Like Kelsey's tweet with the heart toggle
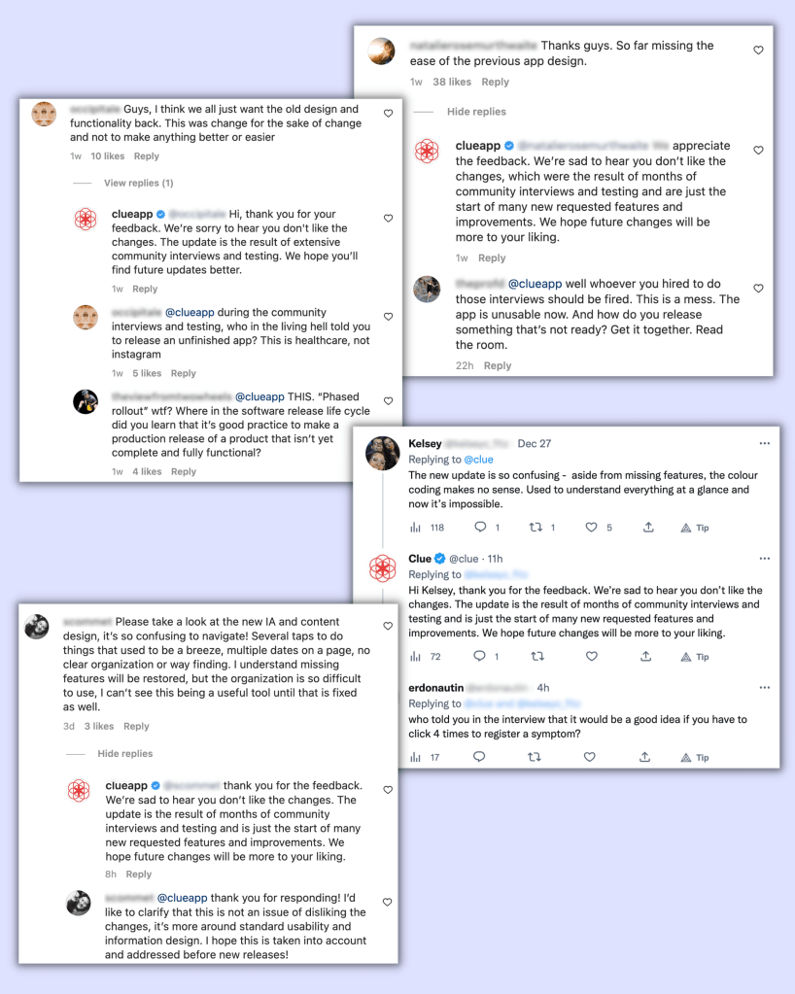The width and height of the screenshot is (795, 994). (592, 527)
